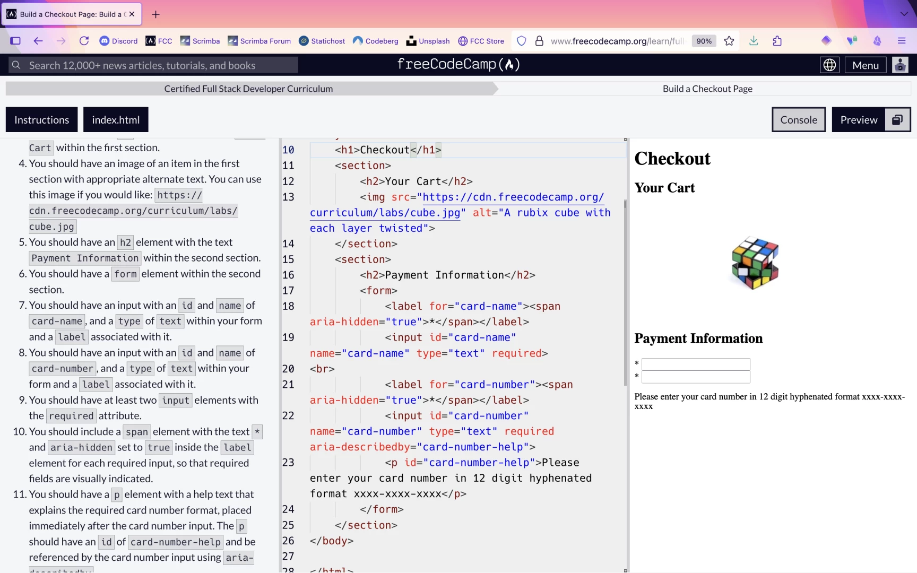Switch to the index.html tab

[x=116, y=119]
